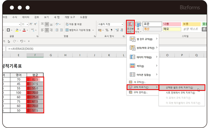Click increase decimal icon
This screenshot has height=128, width=209.
[117, 30]
